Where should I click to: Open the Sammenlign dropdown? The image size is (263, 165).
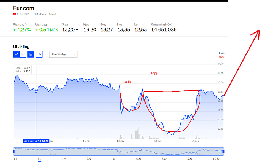(63, 54)
